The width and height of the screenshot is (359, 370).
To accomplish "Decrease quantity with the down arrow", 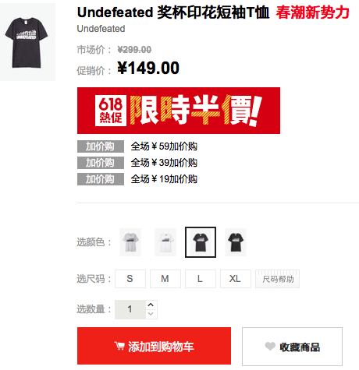I will tap(151, 314).
